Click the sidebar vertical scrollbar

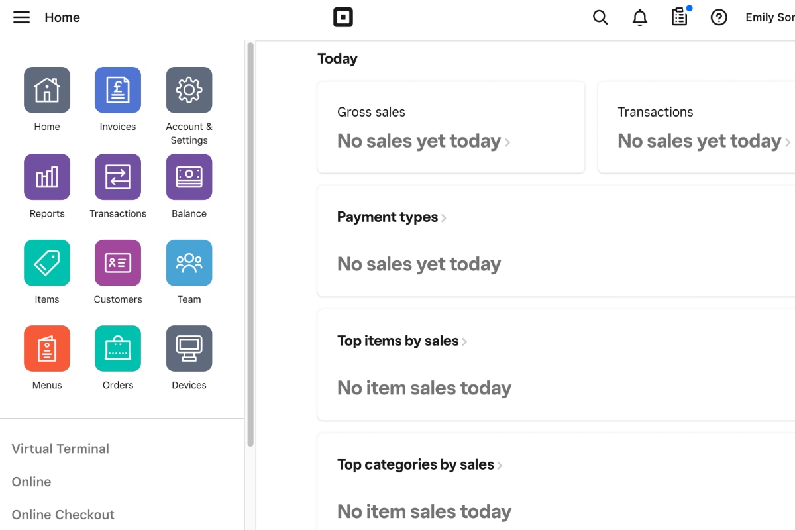click(250, 244)
